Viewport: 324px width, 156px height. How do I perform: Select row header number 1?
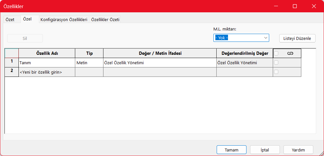[12, 63]
